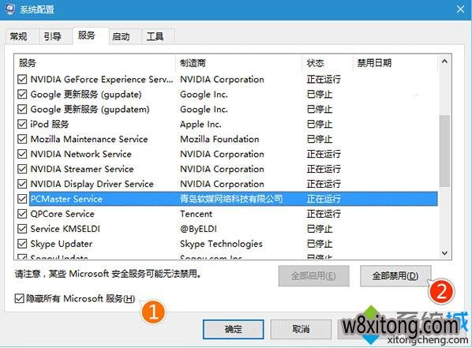Screen dimensions: 472x348
Task: Click the Service KMSELDI name
Action: 65,229
